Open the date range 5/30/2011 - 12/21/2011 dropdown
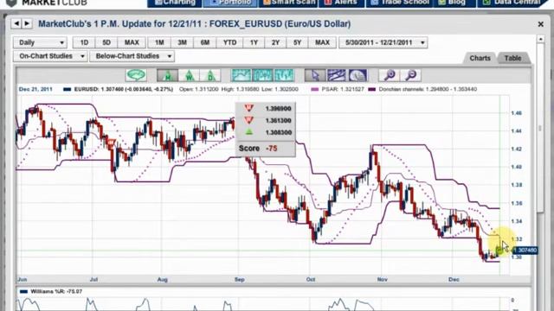554x311 pixels. pos(383,42)
